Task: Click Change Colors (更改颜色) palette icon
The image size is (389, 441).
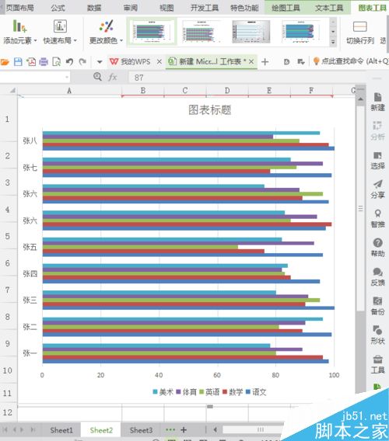Action: coord(107,26)
